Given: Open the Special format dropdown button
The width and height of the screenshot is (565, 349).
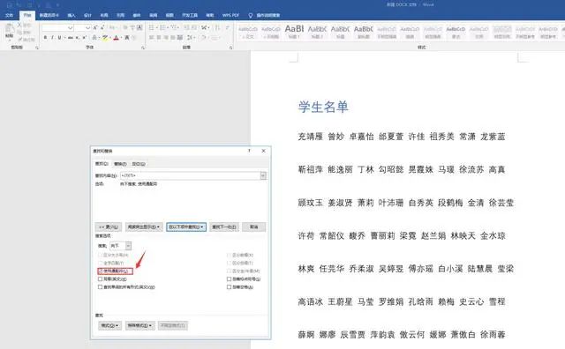Looking at the screenshot, I should point(140,325).
